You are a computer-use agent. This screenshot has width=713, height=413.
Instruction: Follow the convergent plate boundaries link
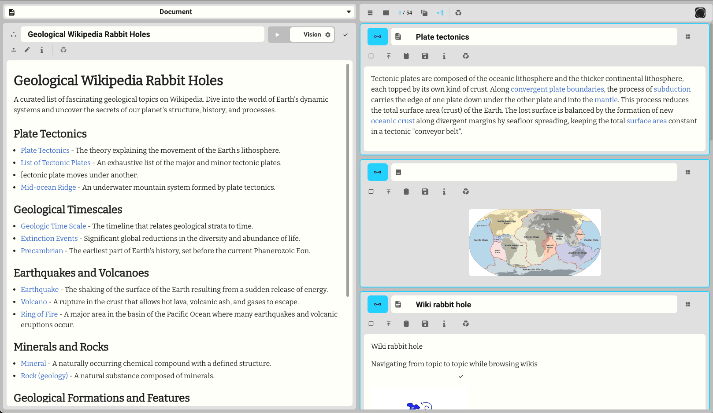click(x=557, y=89)
